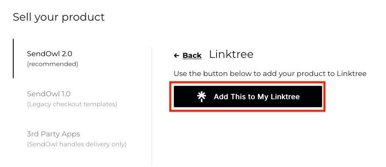The height and width of the screenshot is (167, 386).
Task: Click the active tab indicator bar beside SendOwl 2.0
Action: click(13, 58)
